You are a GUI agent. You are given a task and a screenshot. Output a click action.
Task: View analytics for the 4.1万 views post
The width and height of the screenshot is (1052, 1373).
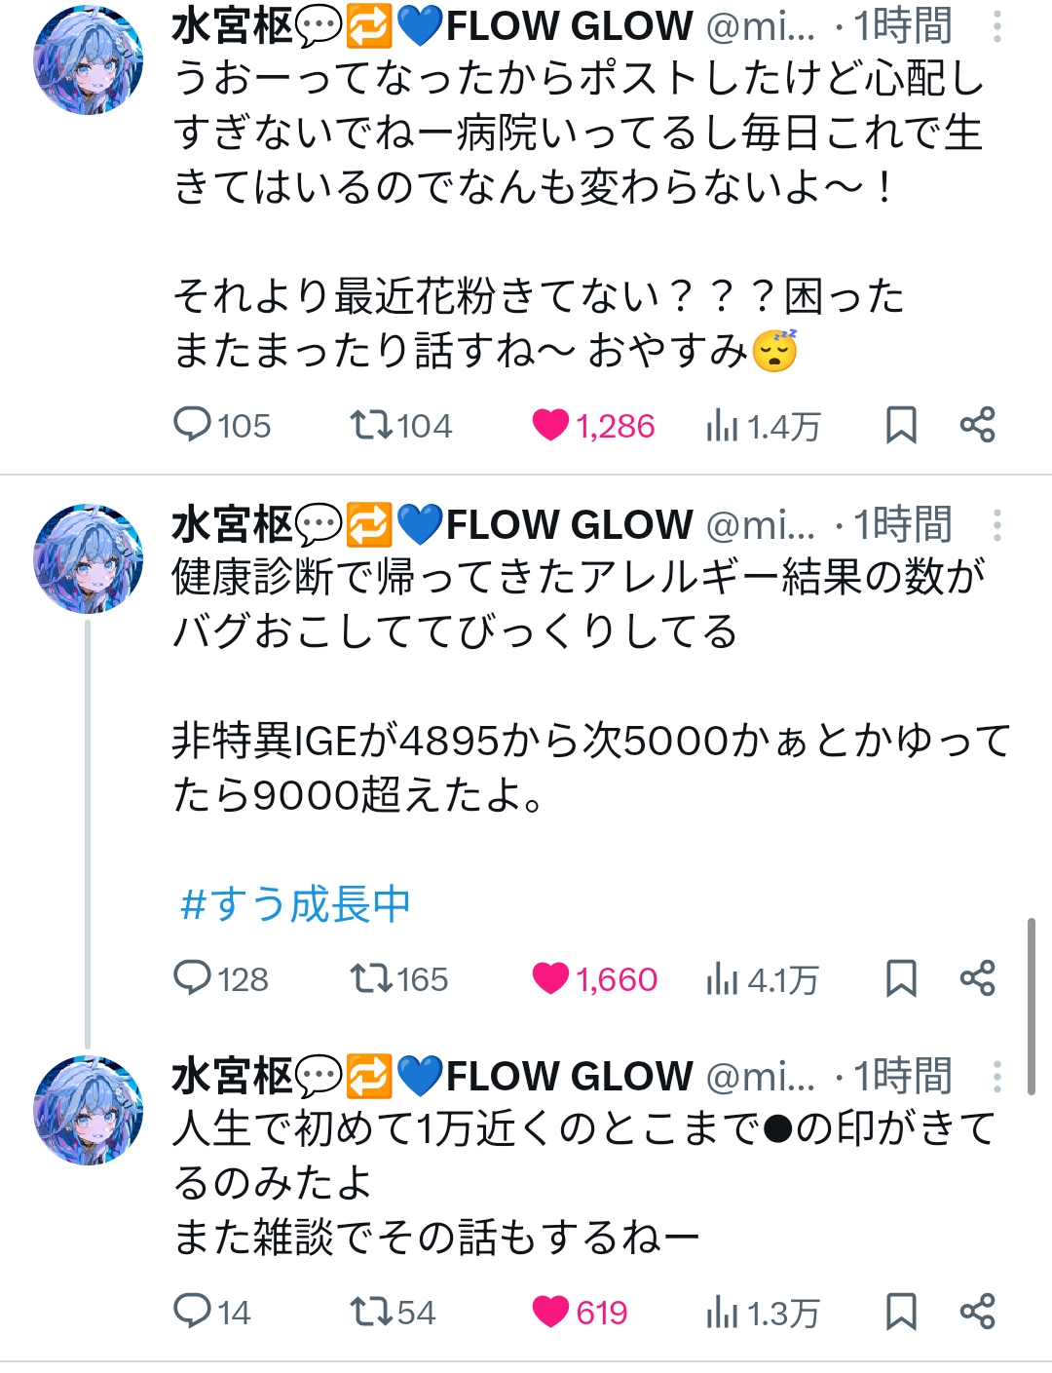click(x=762, y=978)
